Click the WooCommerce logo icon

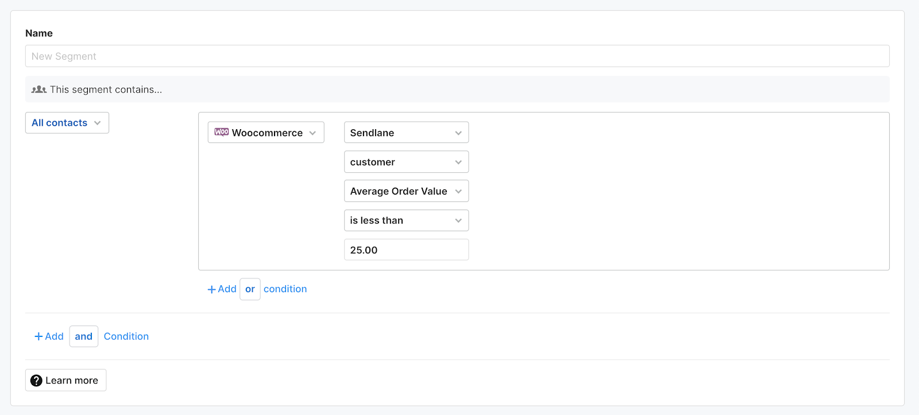[221, 132]
